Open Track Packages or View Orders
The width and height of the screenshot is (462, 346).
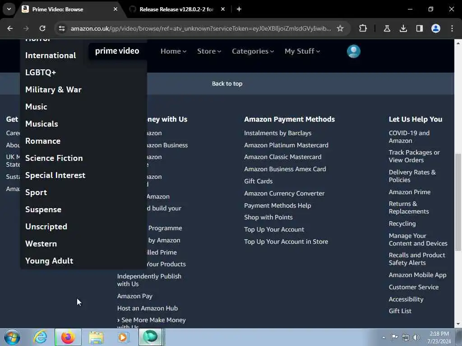click(x=414, y=156)
